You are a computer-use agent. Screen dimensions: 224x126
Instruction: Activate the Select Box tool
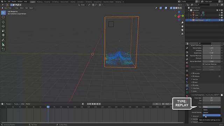tap(3, 13)
